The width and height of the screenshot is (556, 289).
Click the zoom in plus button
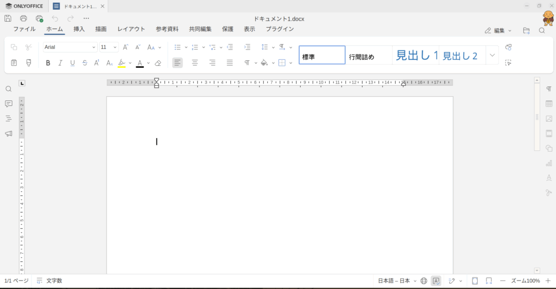tap(548, 281)
